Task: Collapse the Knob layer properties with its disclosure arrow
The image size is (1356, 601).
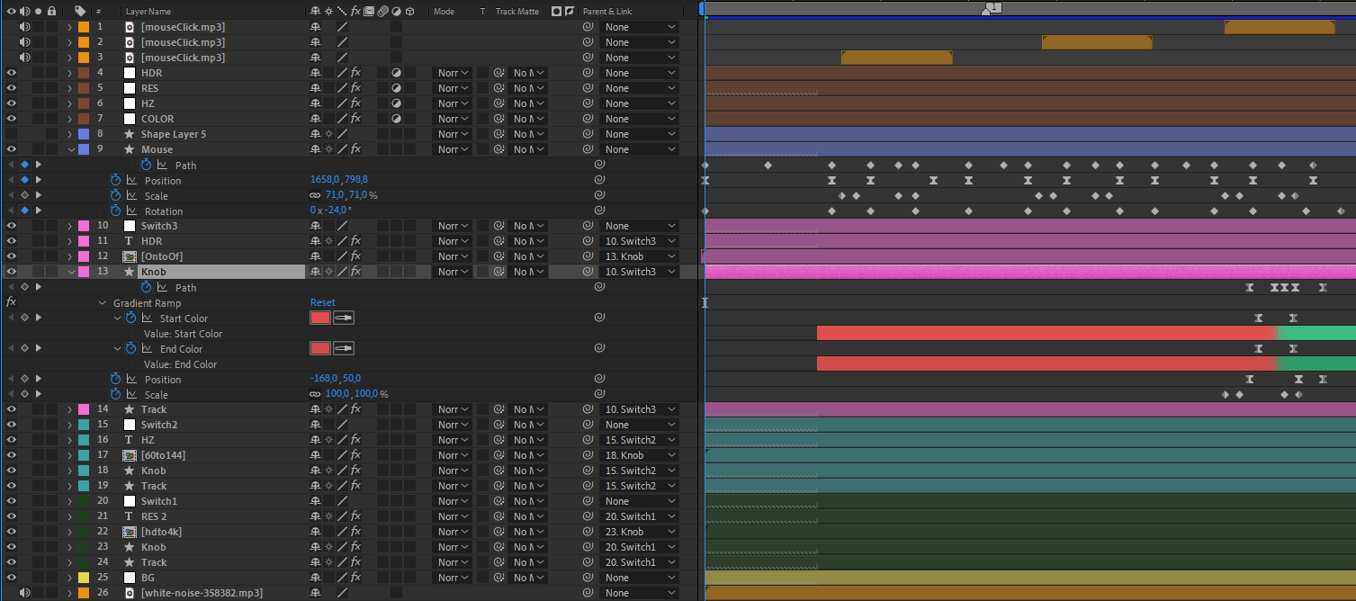Action: [70, 271]
